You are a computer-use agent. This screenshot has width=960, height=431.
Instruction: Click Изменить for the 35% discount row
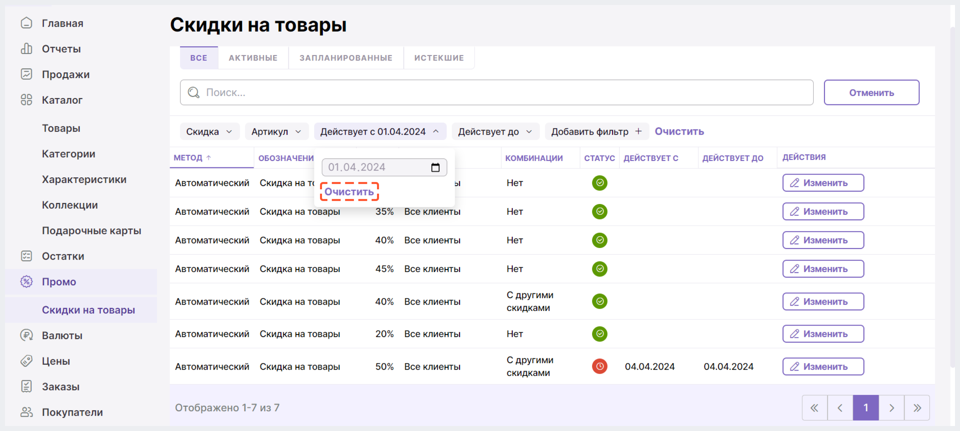823,212
